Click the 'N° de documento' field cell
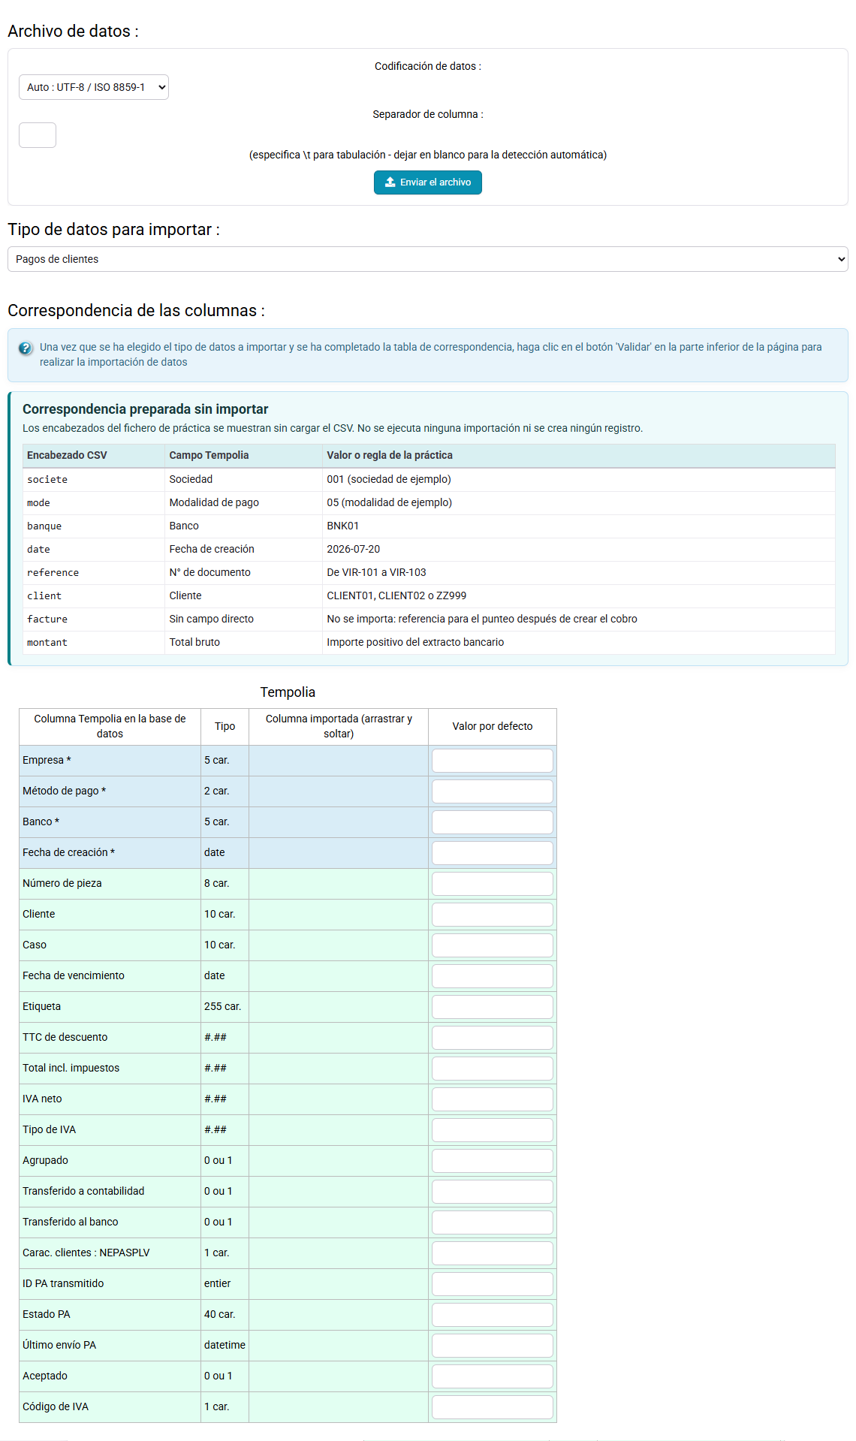The height and width of the screenshot is (1441, 856). pos(243,572)
